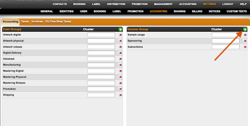Screen dimensions: 250x126
Task: Open Booking in the settings submenu
Action: click(x=100, y=11)
